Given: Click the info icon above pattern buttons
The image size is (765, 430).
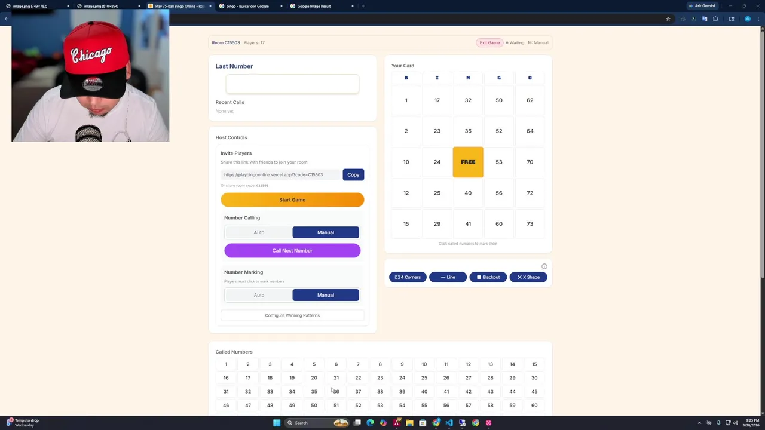Looking at the screenshot, I should click(544, 266).
